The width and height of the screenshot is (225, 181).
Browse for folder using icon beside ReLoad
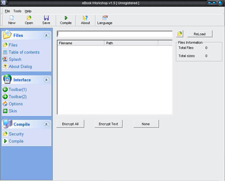coord(180,34)
